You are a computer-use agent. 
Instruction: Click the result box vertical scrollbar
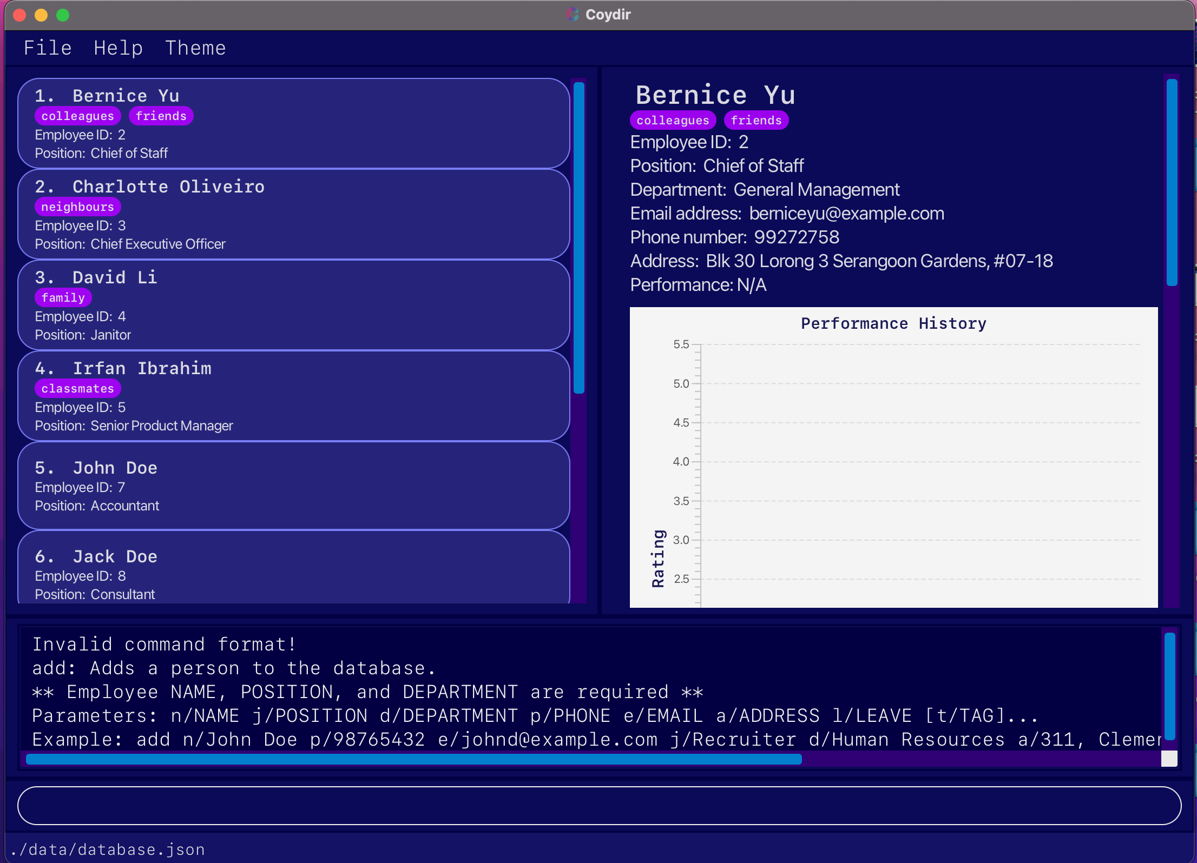(1169, 686)
